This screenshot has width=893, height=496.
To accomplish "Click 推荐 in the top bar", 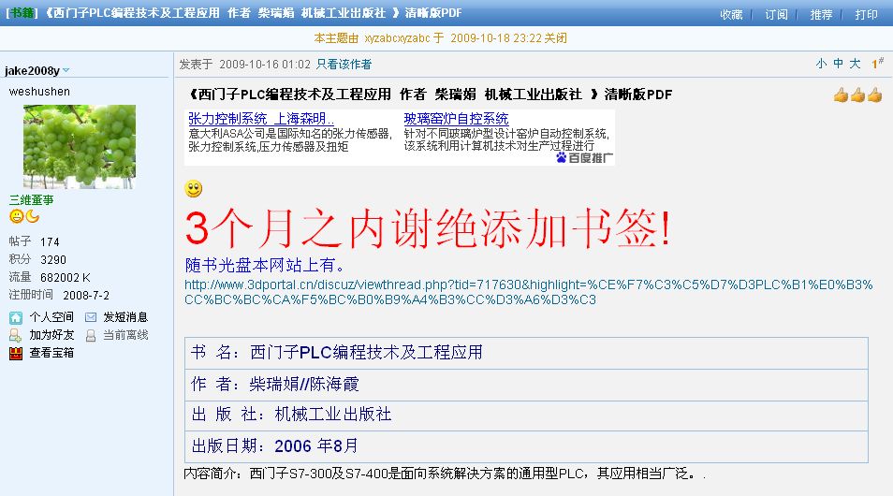I will coord(821,14).
